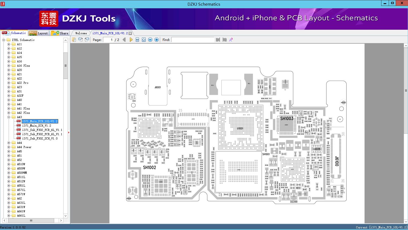408x230 pixels.
Task: Zoom out with the minus icon
Action: tap(150, 40)
